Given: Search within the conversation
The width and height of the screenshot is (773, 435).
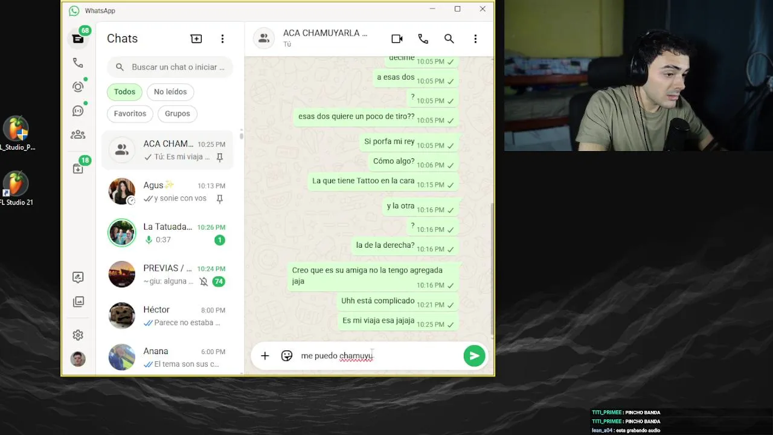Looking at the screenshot, I should pos(449,39).
